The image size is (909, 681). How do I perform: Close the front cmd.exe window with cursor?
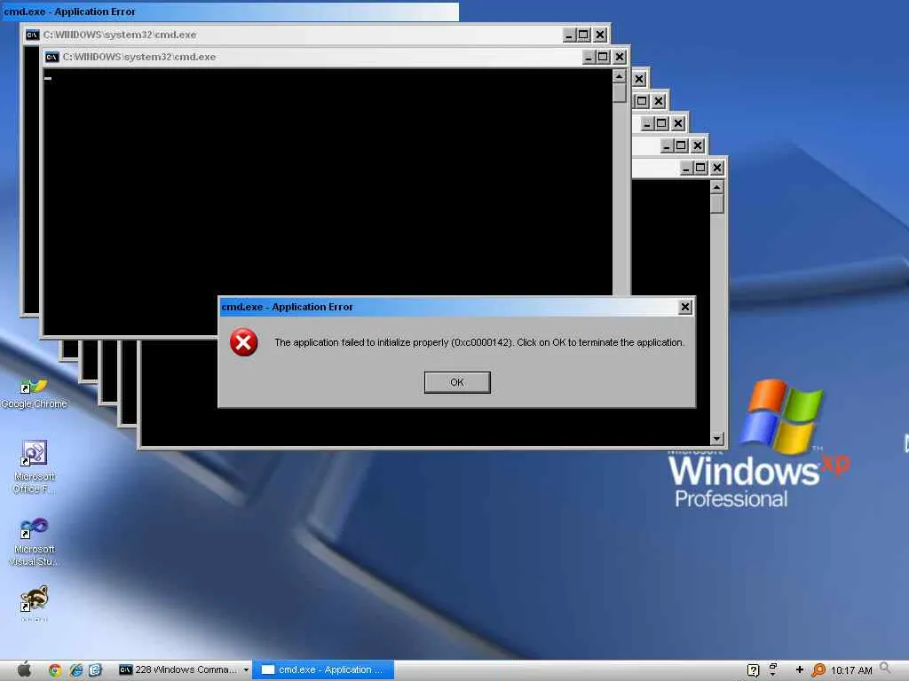(620, 58)
